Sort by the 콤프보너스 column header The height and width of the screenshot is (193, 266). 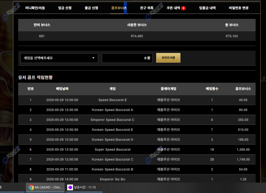click(x=243, y=89)
